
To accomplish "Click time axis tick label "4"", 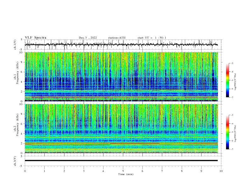I will pos(103,171).
